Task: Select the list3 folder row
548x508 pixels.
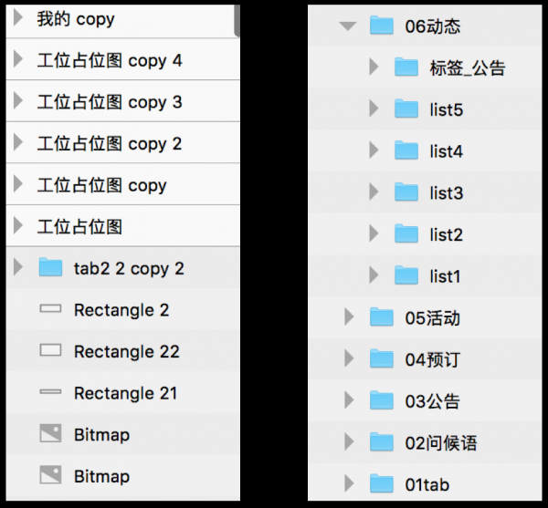Action: point(446,192)
